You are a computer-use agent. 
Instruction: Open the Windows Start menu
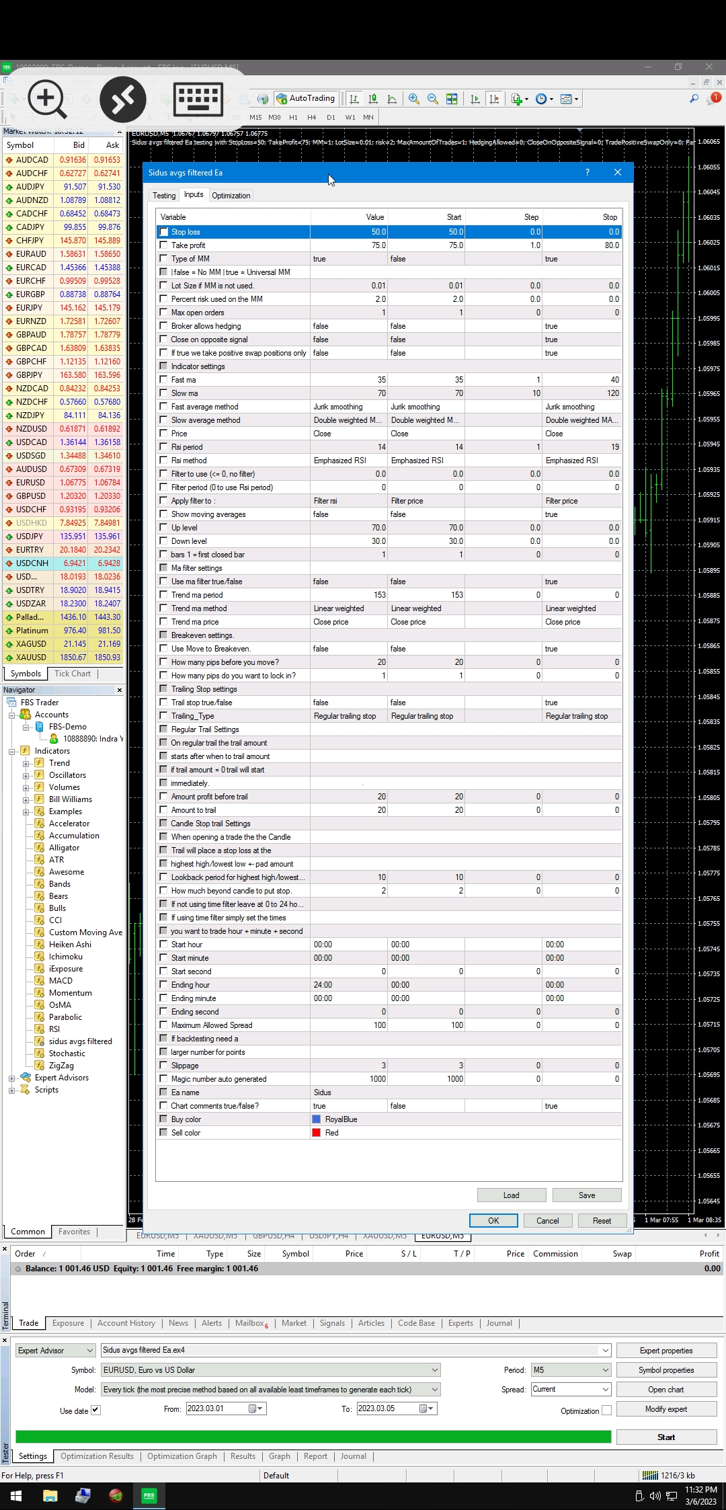click(x=16, y=1496)
